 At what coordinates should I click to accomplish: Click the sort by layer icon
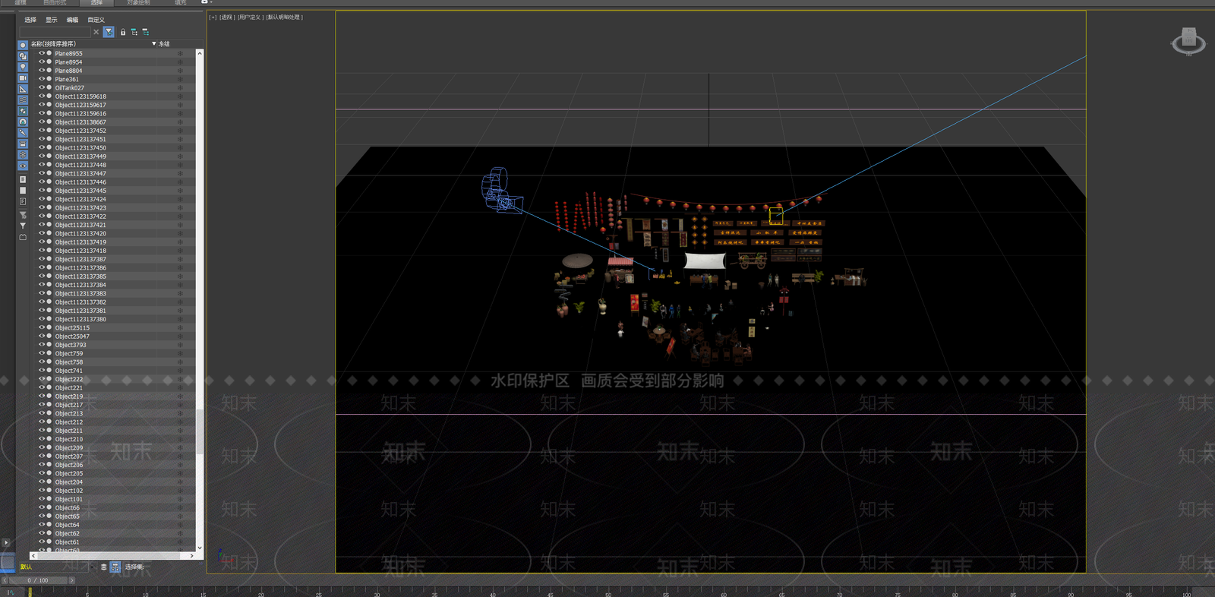coord(104,567)
